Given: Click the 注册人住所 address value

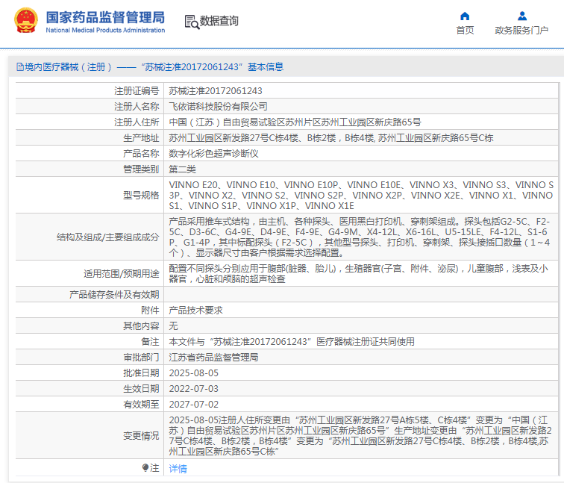Looking at the screenshot, I should point(295,122).
